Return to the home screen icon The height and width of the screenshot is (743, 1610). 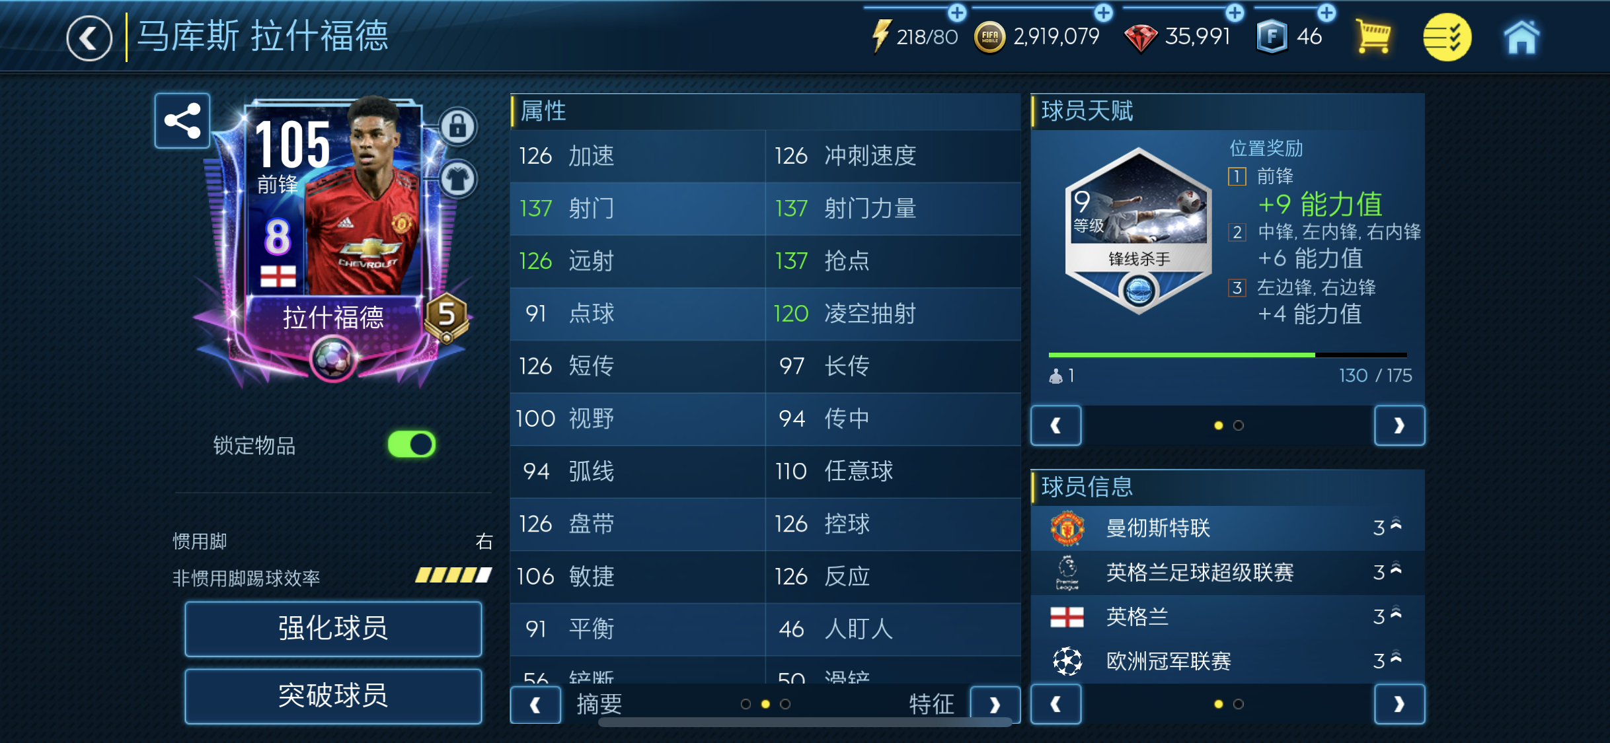click(1521, 37)
